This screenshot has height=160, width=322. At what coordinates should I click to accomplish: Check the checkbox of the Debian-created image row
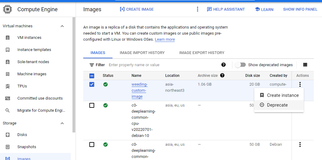pos(92,145)
